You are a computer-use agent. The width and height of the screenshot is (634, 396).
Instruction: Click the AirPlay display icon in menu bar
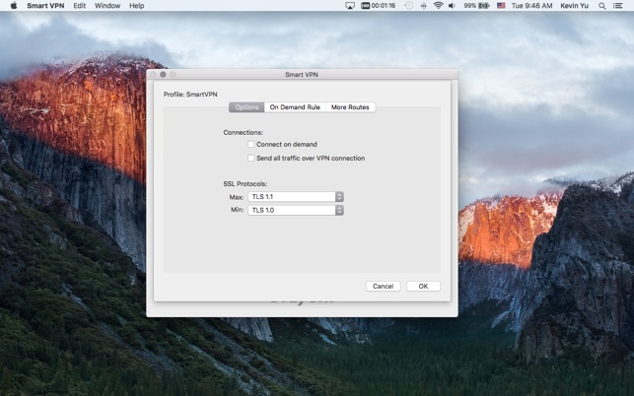pos(350,6)
